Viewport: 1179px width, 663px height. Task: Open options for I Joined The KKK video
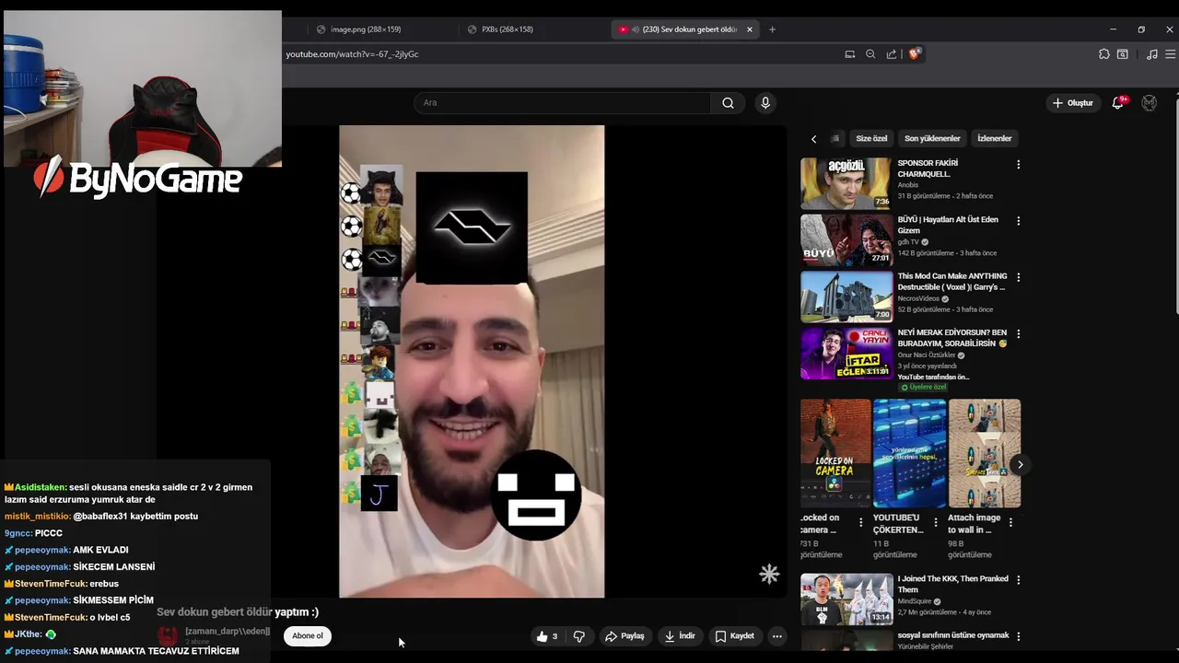click(1018, 580)
